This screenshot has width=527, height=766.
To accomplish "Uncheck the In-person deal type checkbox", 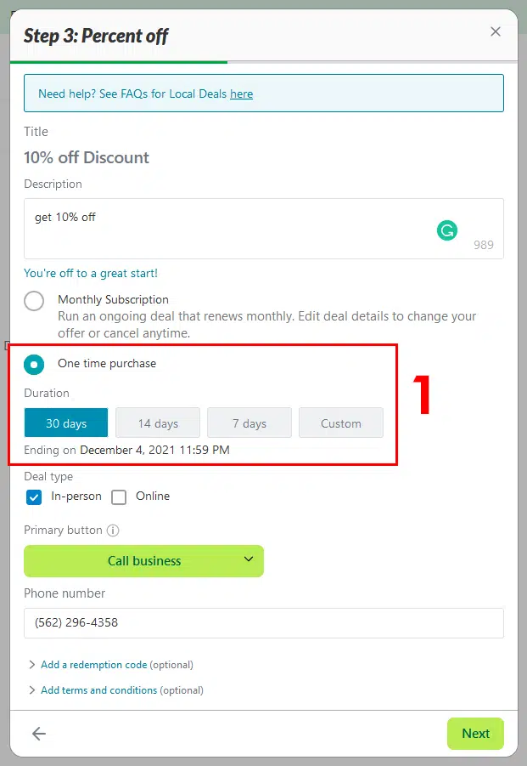I will point(34,497).
